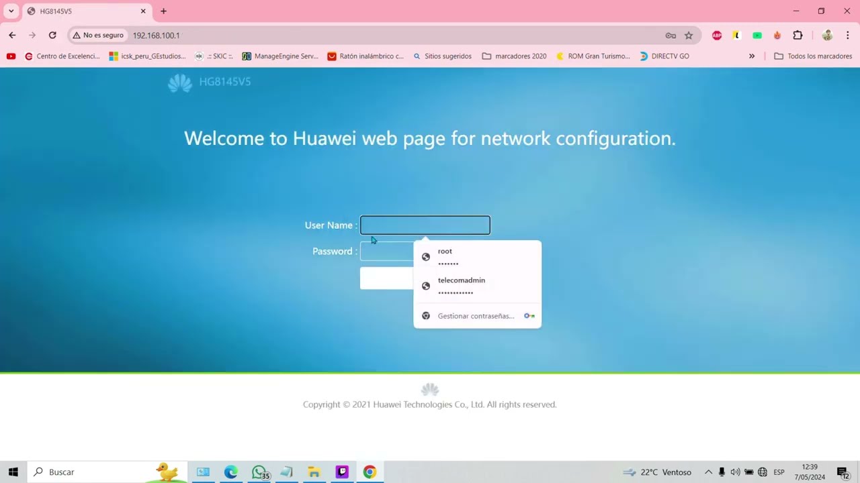Open the Adblock Plus (ABP) extension
The height and width of the screenshot is (483, 860).
717,36
